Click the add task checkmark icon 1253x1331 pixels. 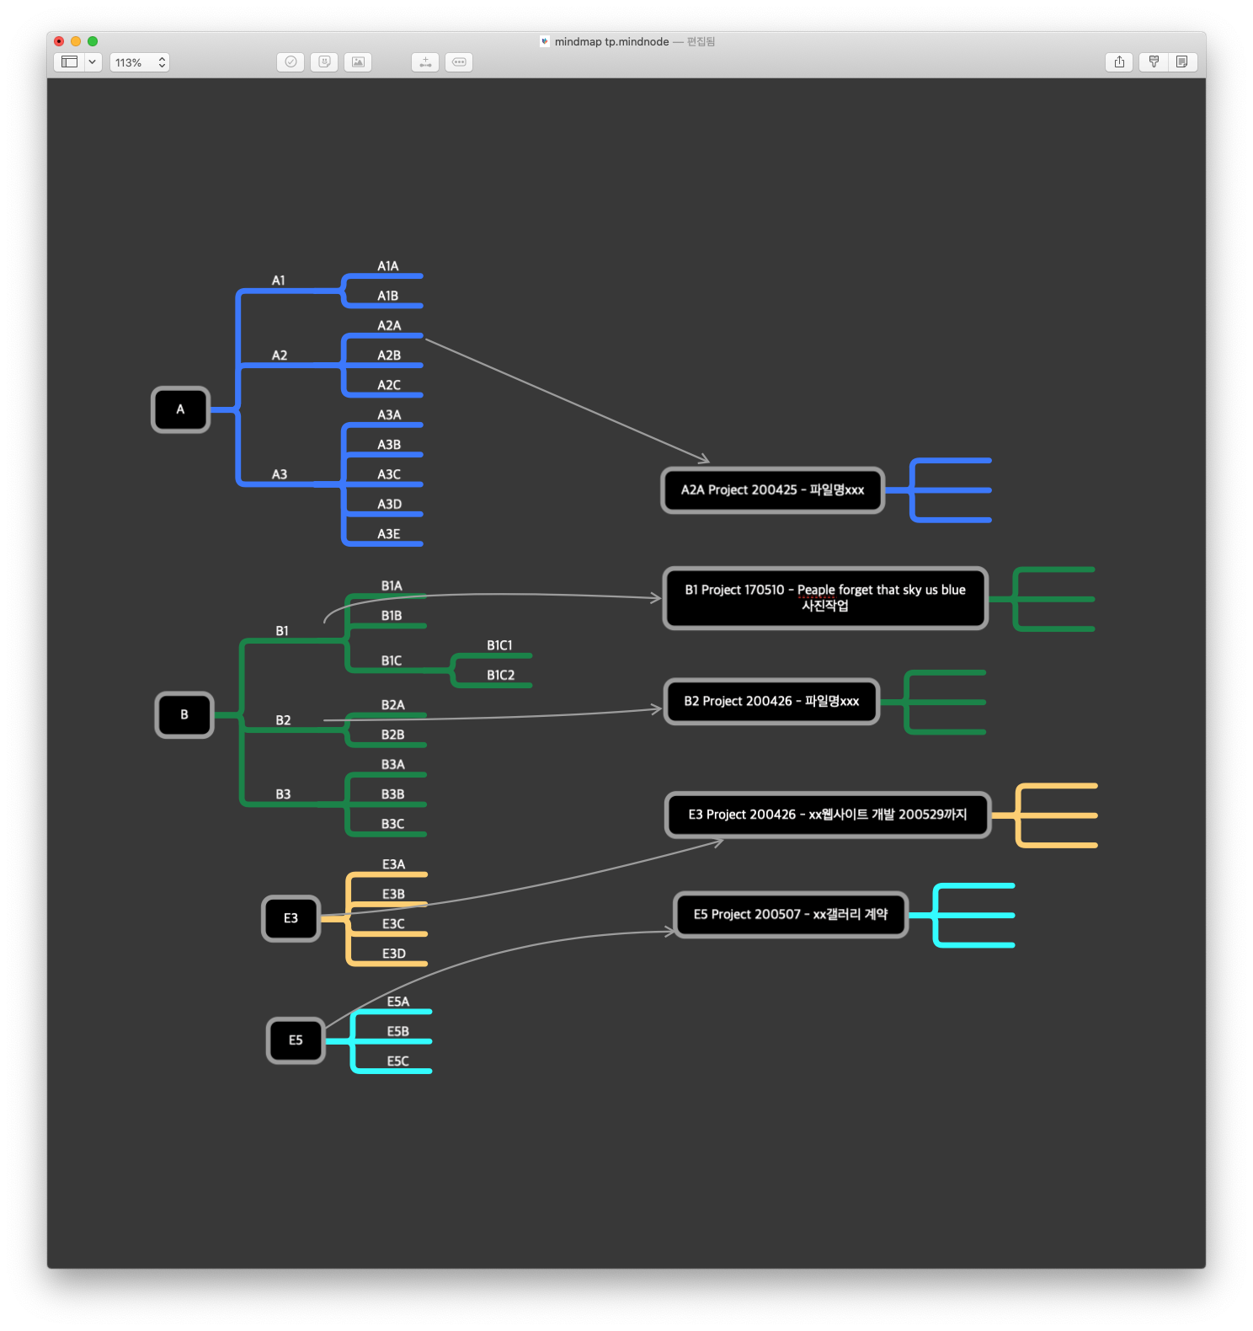pyautogui.click(x=291, y=62)
